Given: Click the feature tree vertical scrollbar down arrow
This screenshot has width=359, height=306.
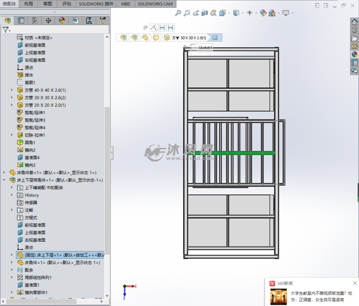Looking at the screenshot, I should click(x=107, y=295).
